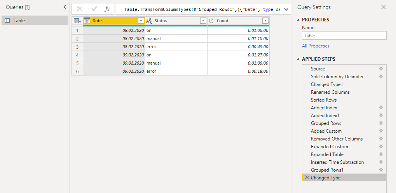This screenshot has height=193, width=396.
Task: Click the 0.01:06:00 Count cell
Action: pyautogui.click(x=238, y=31)
